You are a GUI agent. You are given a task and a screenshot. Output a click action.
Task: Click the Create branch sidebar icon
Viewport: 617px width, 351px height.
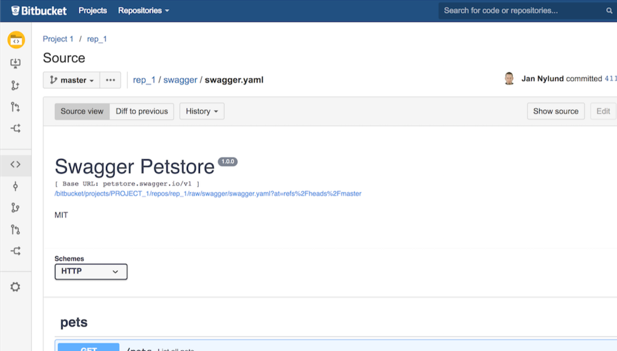pyautogui.click(x=16, y=85)
